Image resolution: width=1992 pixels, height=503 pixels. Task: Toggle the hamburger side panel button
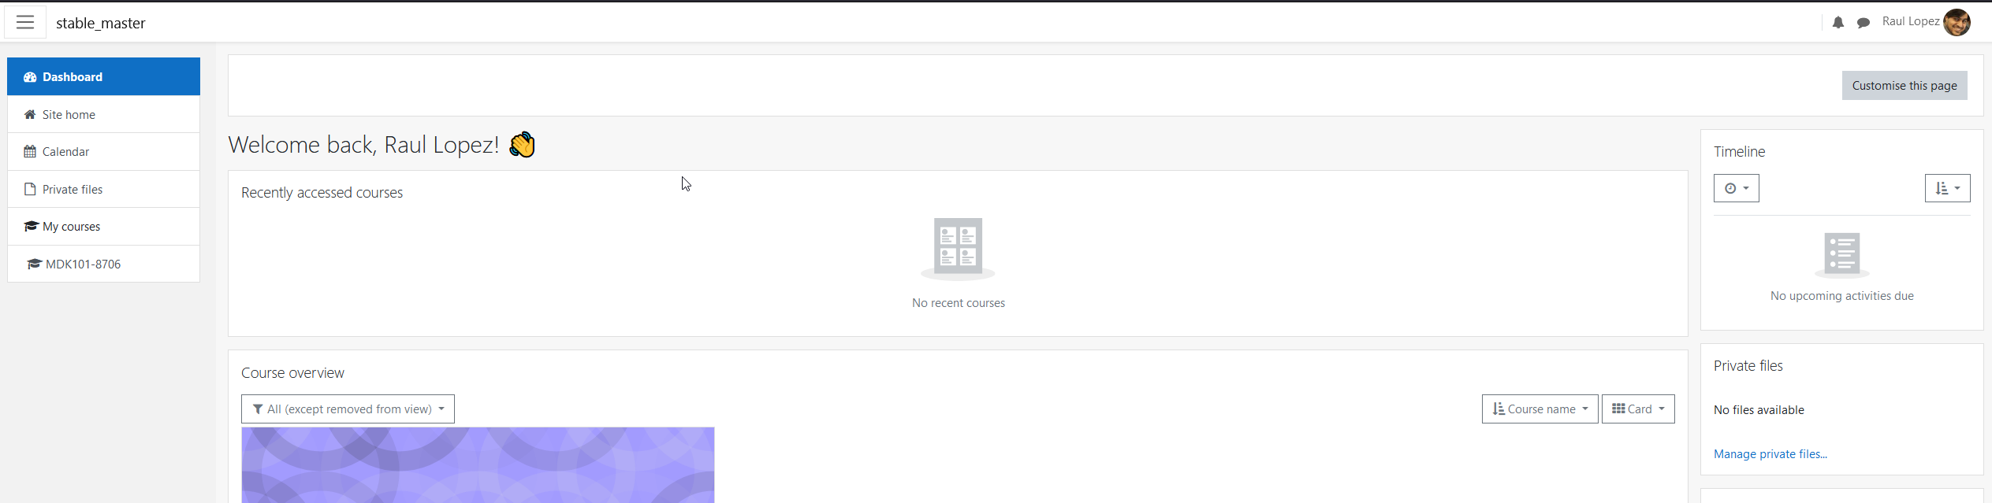click(25, 22)
